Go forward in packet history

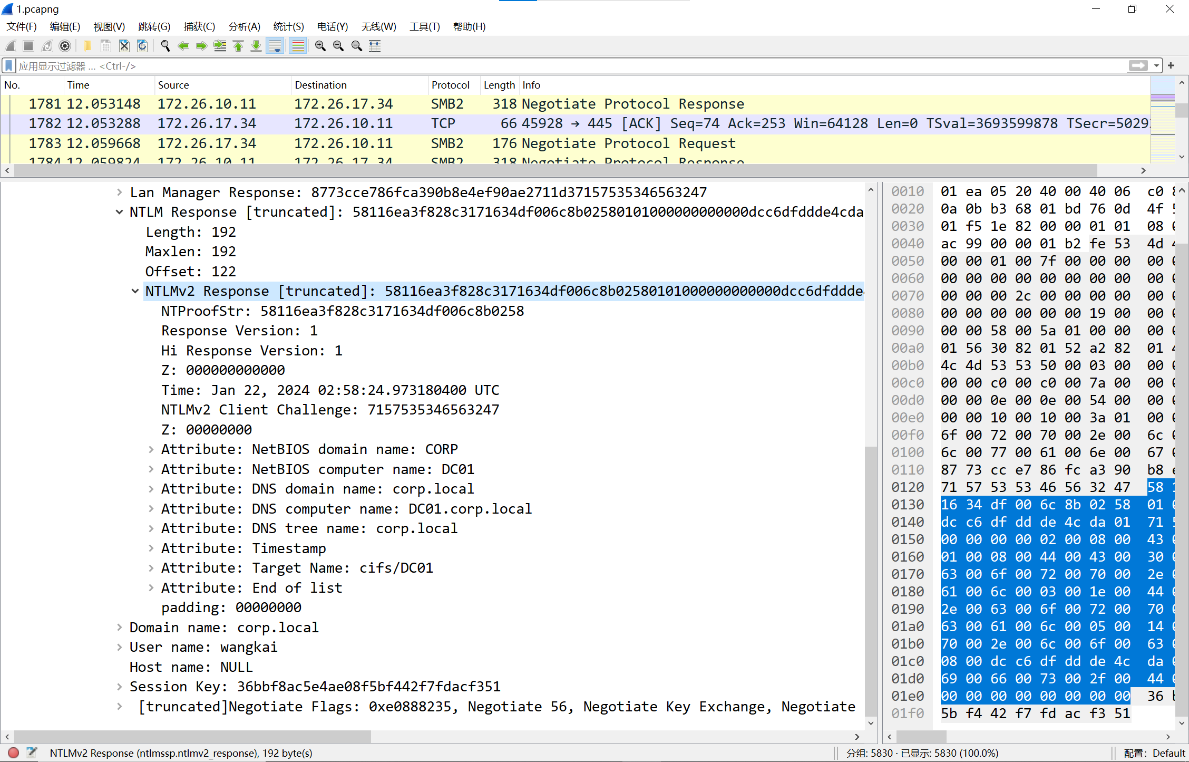pyautogui.click(x=201, y=46)
